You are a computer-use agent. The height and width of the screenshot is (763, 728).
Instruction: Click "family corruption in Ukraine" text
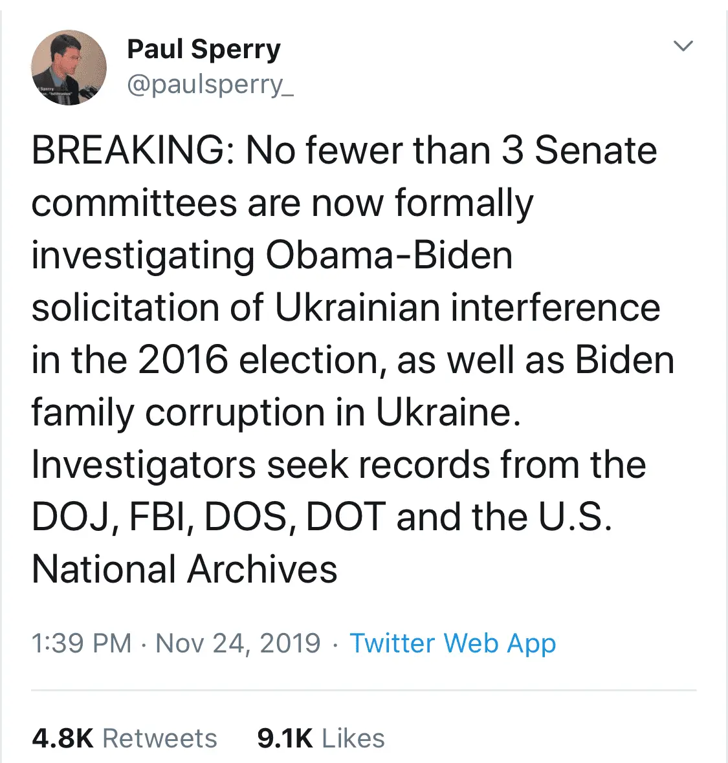click(275, 413)
